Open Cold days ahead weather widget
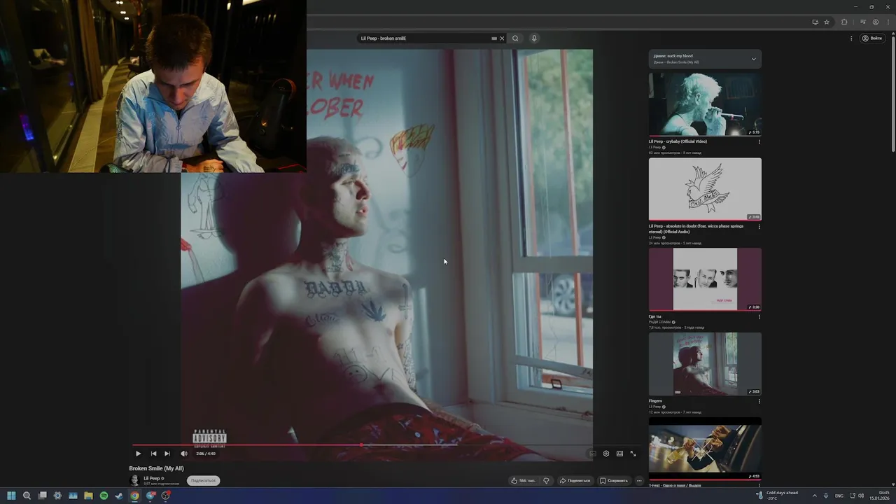Screen dimensions: 896x504 pyautogui.click(x=777, y=496)
